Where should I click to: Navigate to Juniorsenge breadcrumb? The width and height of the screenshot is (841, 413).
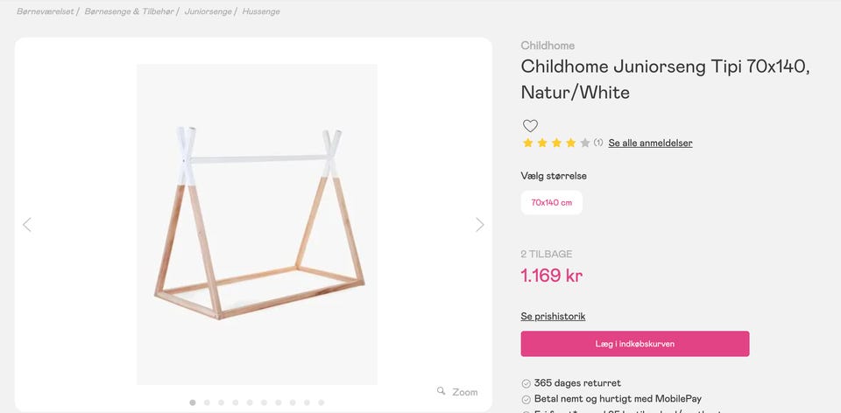click(x=208, y=11)
